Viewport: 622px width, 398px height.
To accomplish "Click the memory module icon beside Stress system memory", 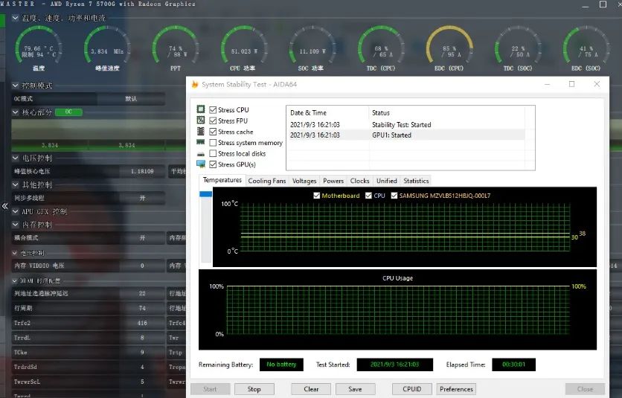I will pos(201,141).
